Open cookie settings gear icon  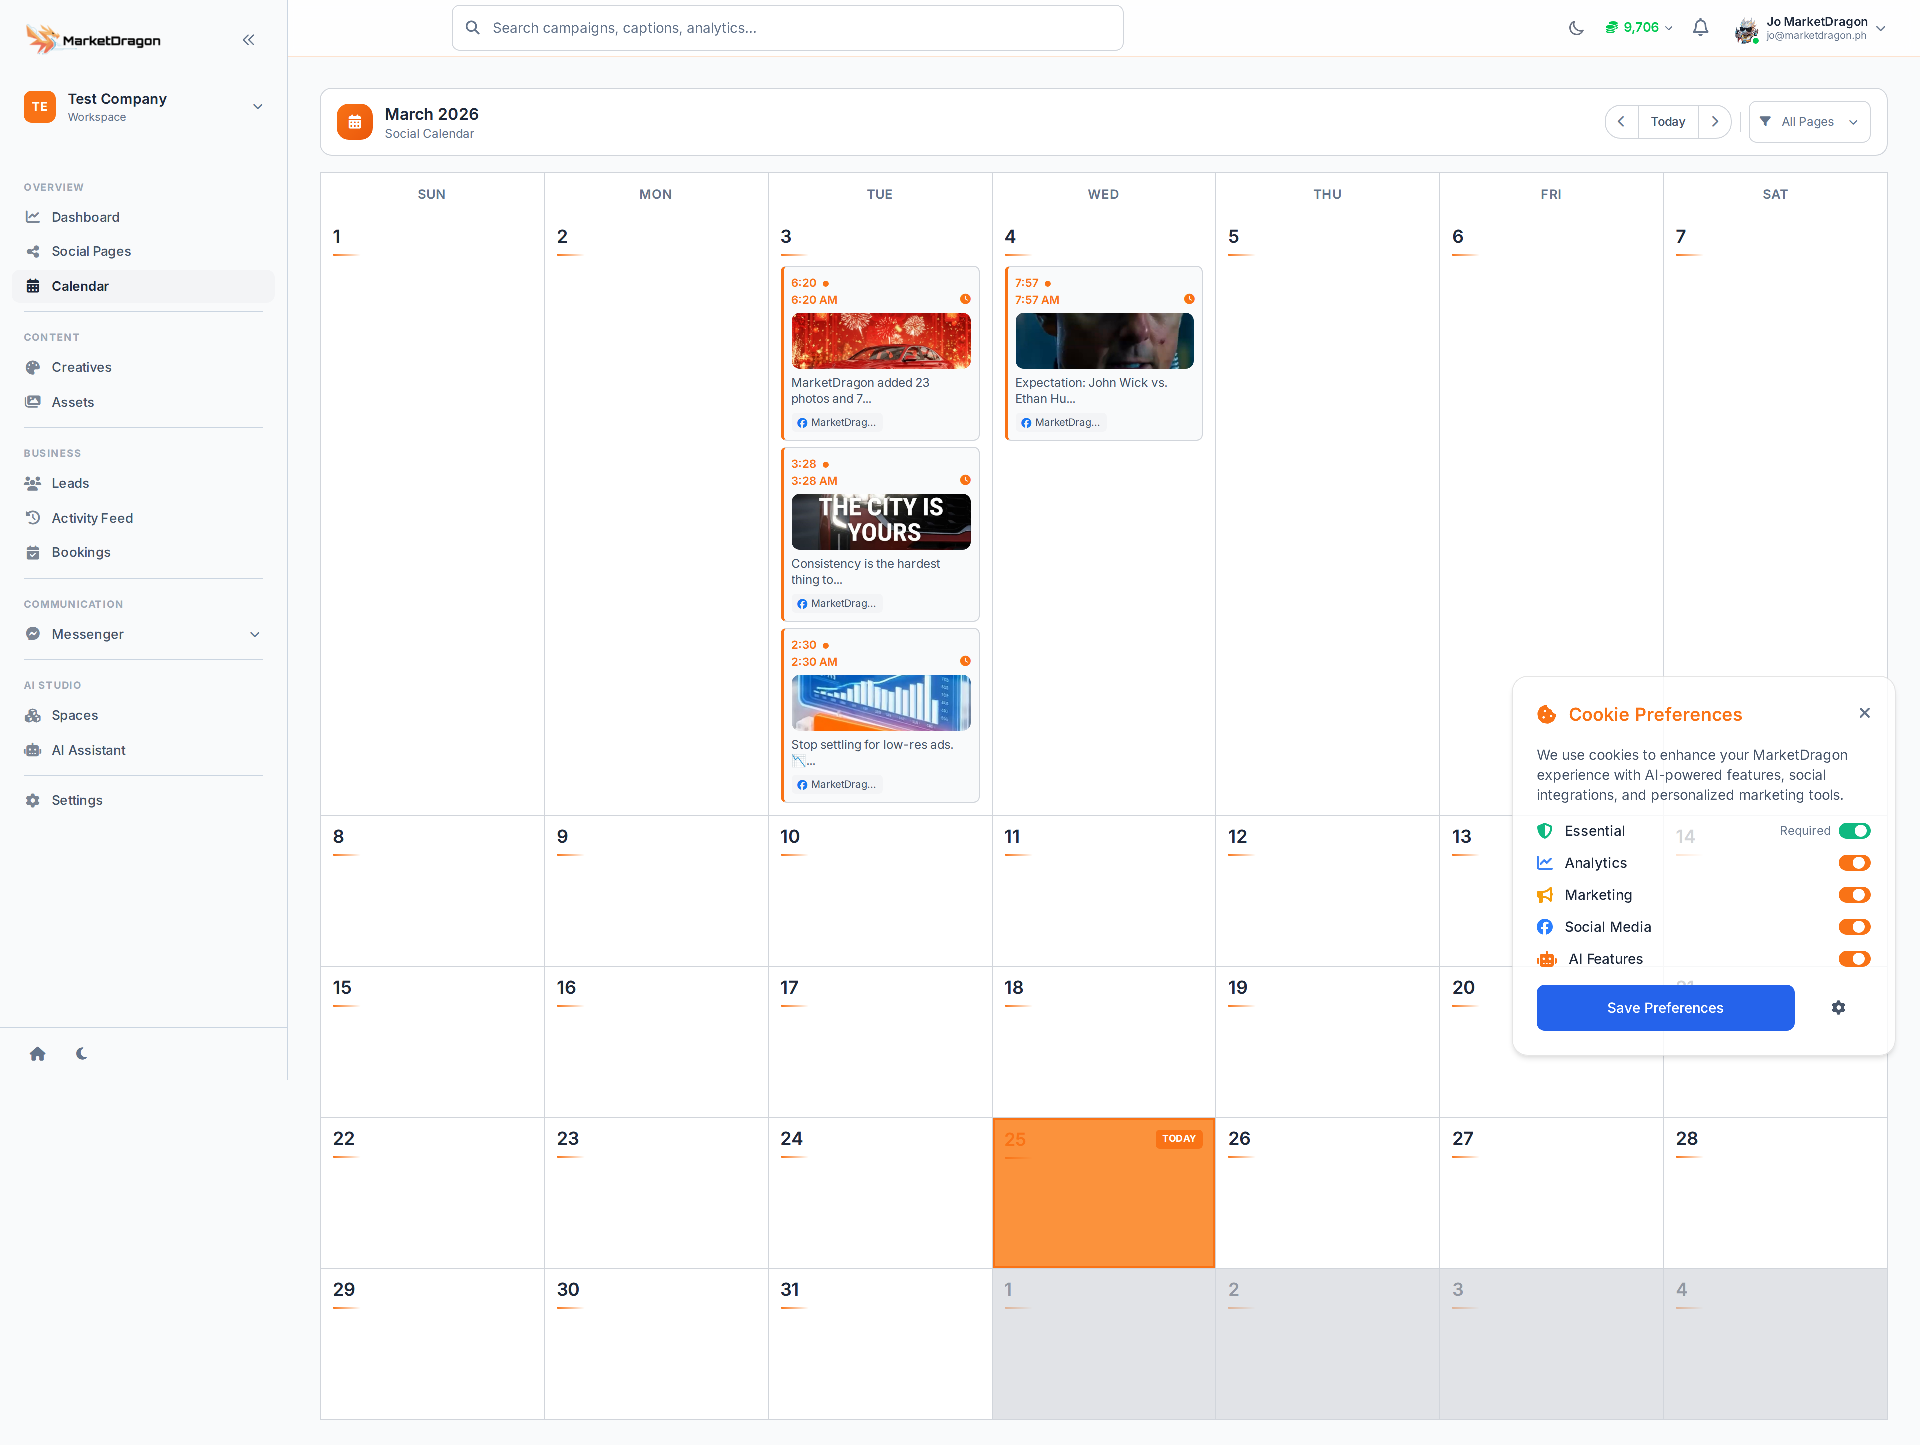[x=1838, y=1007]
